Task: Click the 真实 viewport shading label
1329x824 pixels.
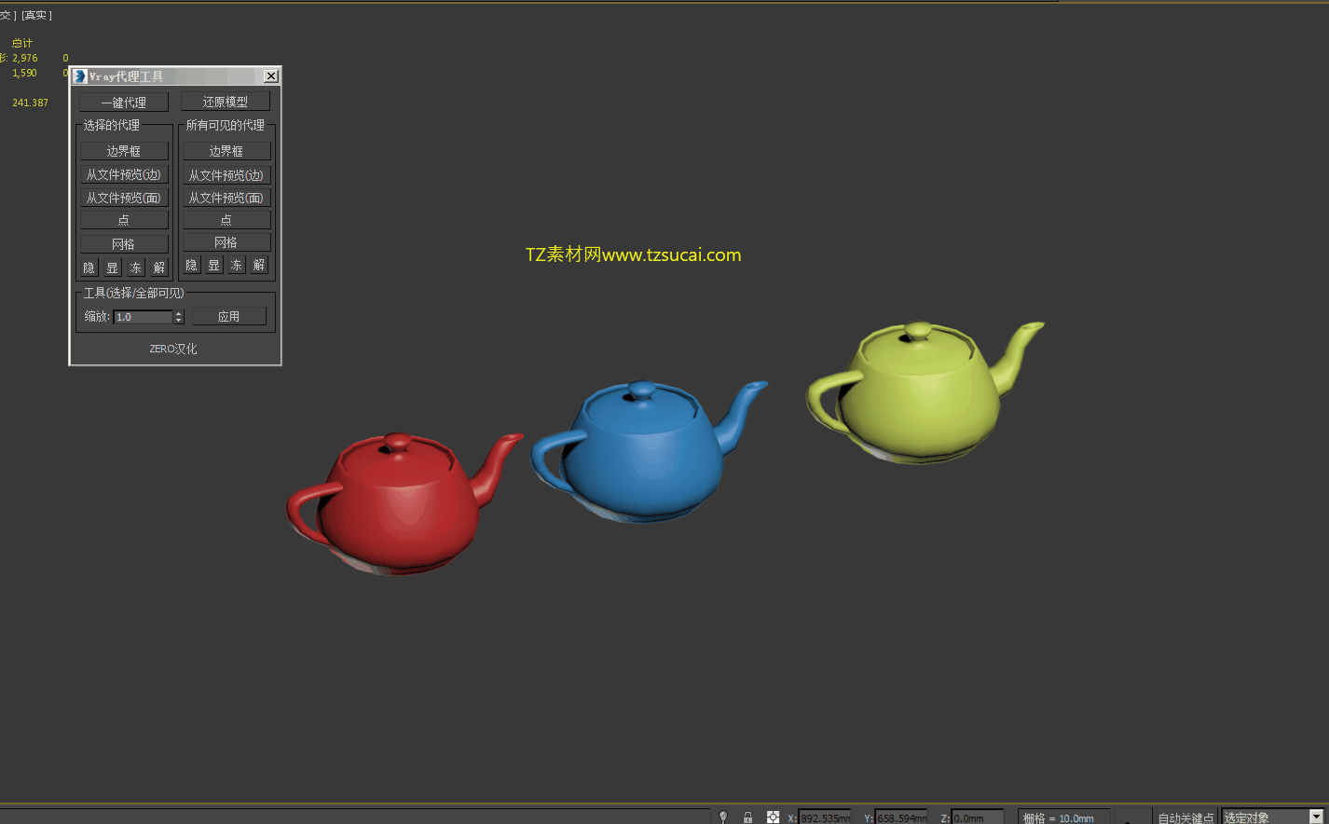Action: (36, 15)
